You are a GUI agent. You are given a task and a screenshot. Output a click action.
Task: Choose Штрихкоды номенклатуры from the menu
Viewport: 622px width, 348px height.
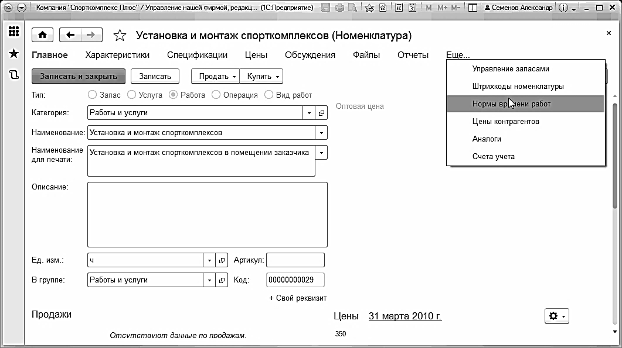click(526, 87)
